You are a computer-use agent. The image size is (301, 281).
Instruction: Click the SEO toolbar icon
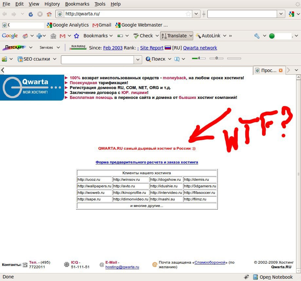(x=4, y=59)
